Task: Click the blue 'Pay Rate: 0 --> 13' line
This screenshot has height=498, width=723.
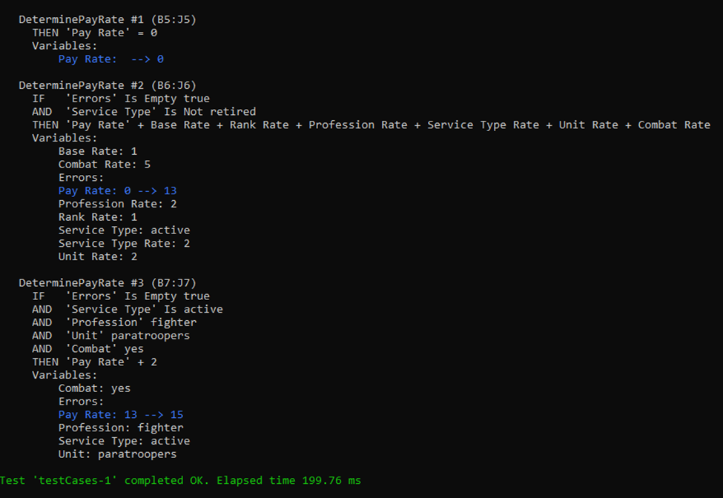Action: click(x=117, y=191)
